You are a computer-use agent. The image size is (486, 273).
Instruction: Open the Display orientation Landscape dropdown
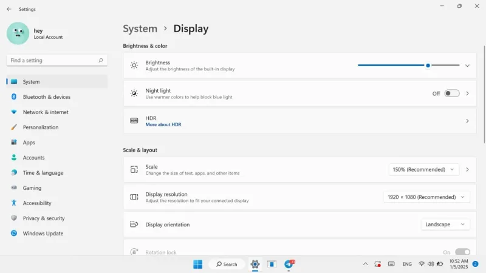445,224
